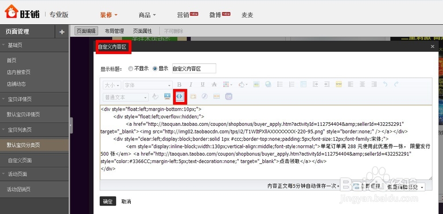Open the background color bucket picker
The width and height of the screenshot is (443, 214).
click(x=243, y=84)
